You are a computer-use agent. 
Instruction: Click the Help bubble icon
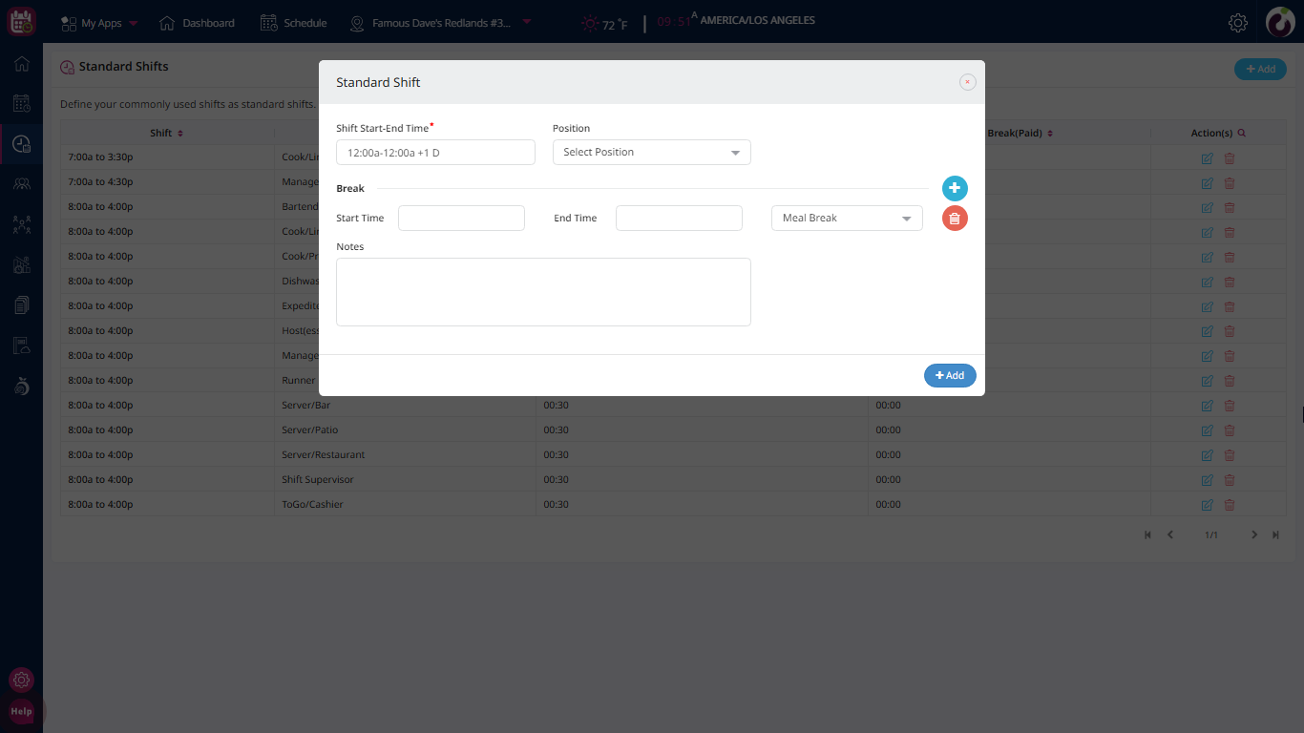(21, 711)
